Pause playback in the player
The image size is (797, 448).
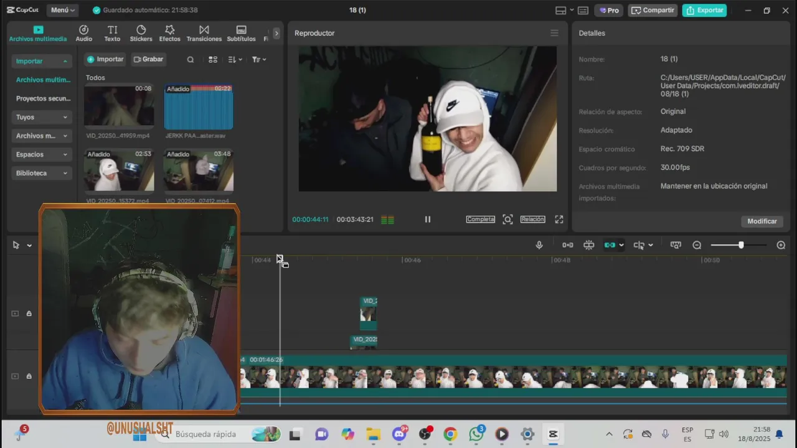coord(428,219)
